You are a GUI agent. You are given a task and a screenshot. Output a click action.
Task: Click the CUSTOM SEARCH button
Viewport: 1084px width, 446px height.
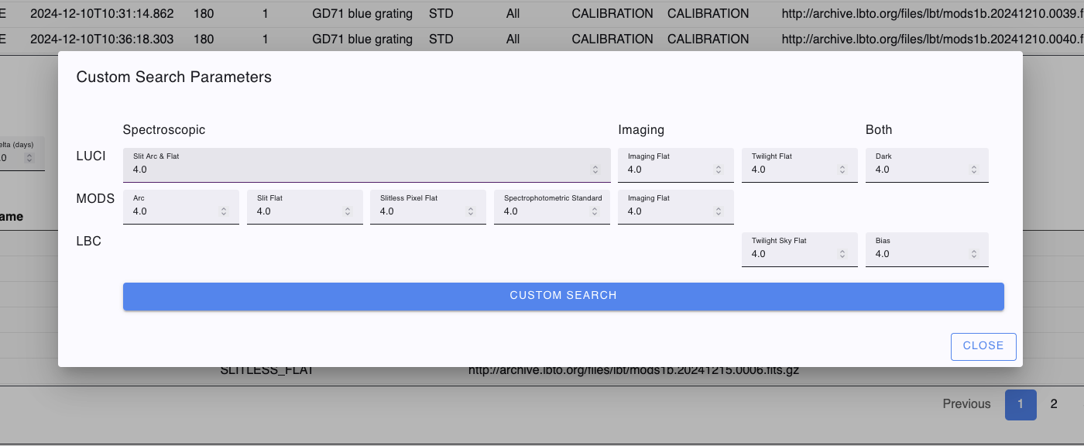click(563, 296)
